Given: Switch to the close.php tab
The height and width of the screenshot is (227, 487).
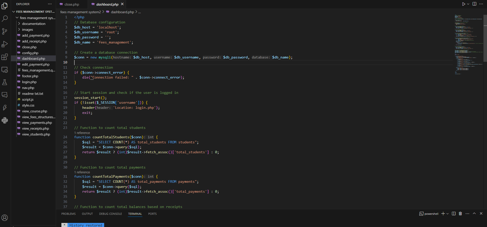Looking at the screenshot, I should (72, 4).
